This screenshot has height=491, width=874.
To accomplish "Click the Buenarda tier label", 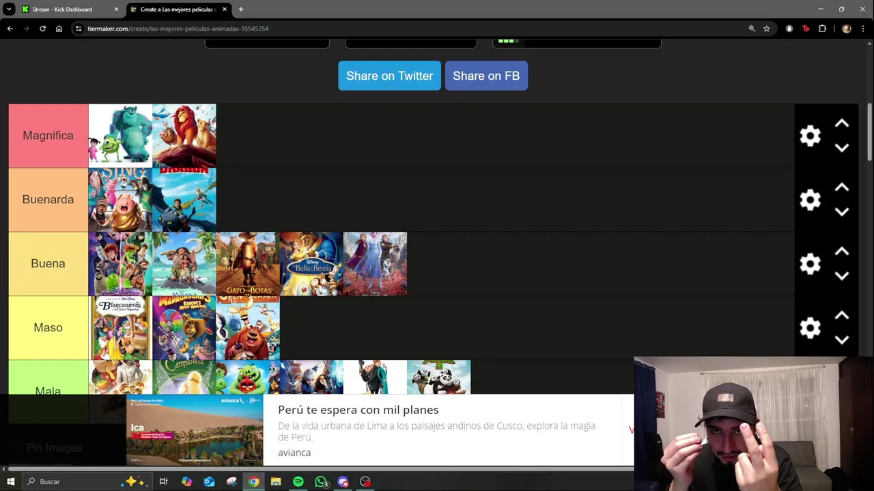I will 48,200.
